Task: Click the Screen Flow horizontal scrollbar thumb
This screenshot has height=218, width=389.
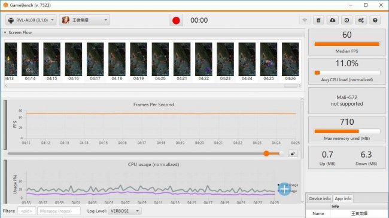Action: pyautogui.click(x=290, y=86)
